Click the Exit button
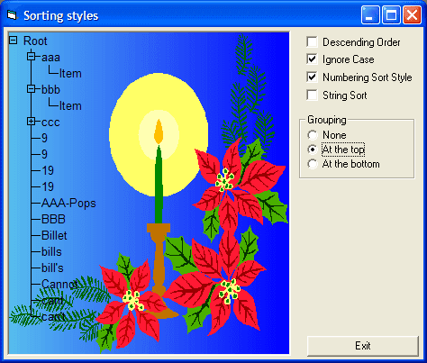This screenshot has height=363, width=427. (x=363, y=346)
